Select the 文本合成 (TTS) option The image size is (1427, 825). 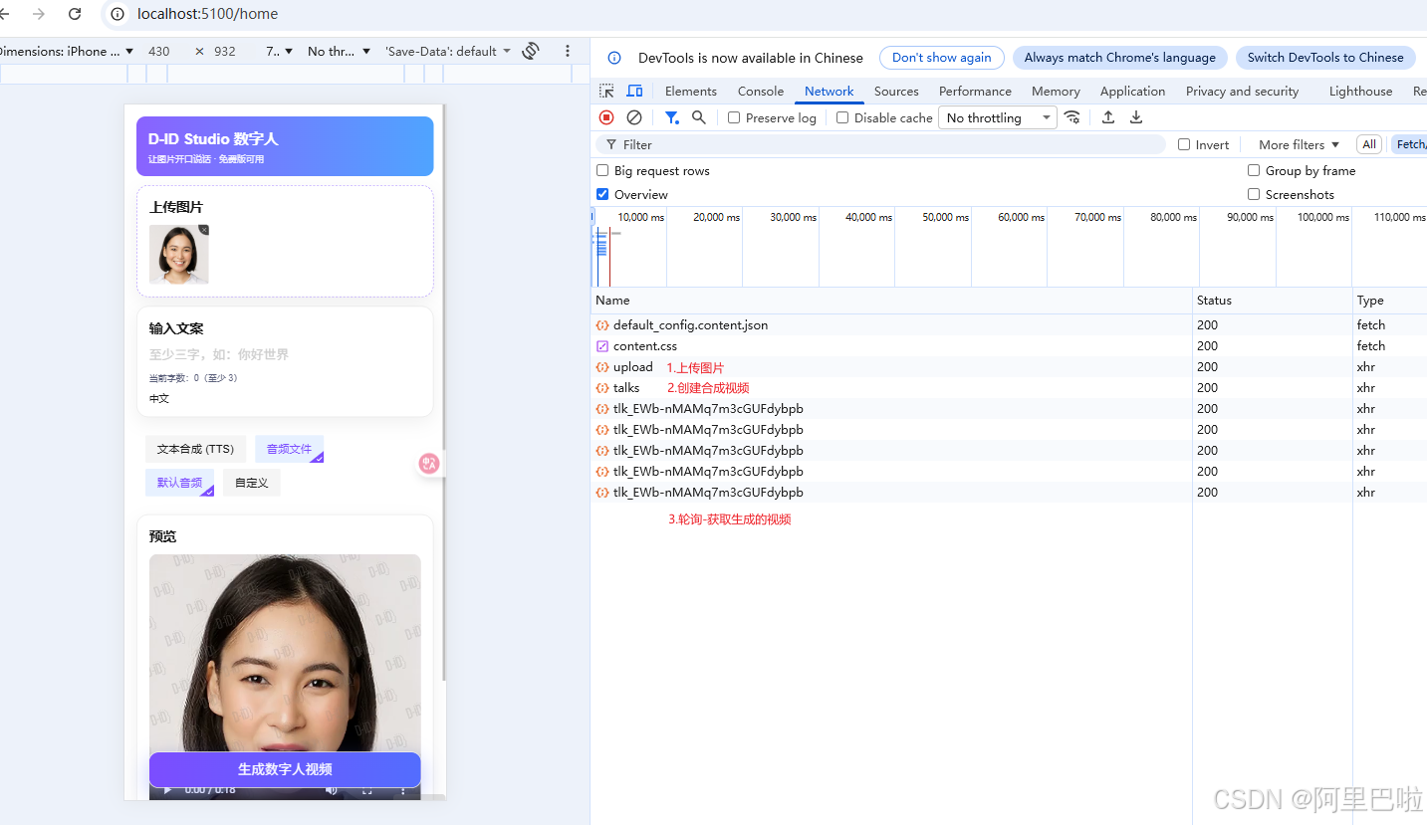(195, 449)
